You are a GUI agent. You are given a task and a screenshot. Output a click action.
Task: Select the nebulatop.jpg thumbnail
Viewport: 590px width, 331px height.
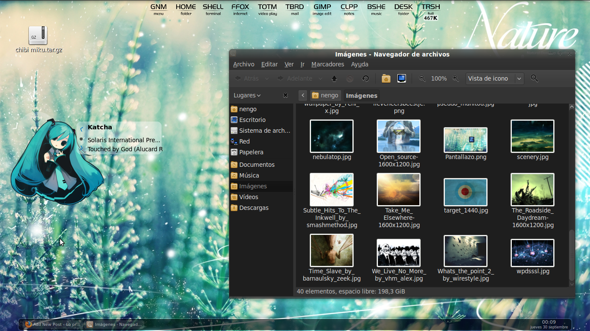click(332, 136)
